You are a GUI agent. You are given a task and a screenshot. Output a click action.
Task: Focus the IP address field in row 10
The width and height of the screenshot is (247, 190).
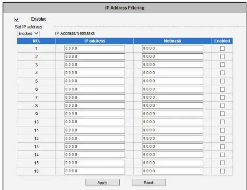click(95, 122)
